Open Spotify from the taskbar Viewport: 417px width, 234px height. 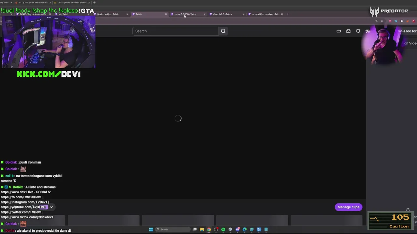click(x=223, y=229)
